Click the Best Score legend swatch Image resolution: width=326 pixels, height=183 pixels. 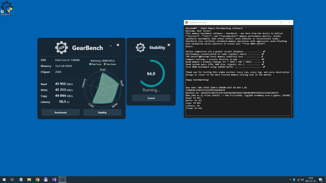(x=90, y=64)
